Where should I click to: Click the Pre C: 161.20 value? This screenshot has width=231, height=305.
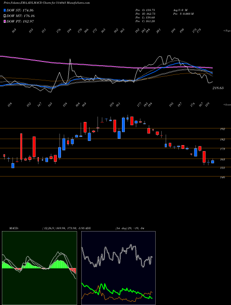(x=145, y=21)
